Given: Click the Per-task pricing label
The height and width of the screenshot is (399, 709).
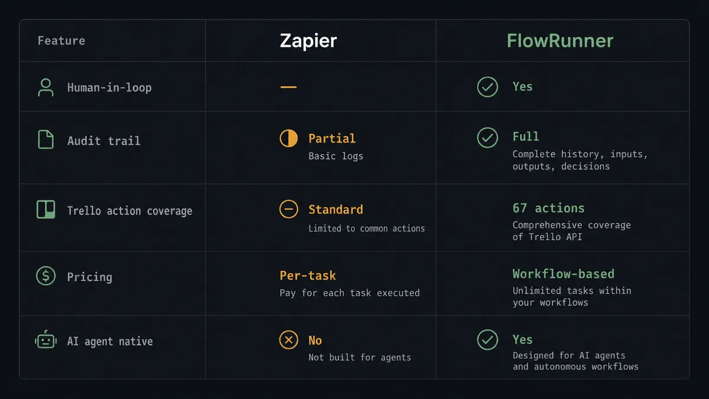Looking at the screenshot, I should [x=308, y=275].
